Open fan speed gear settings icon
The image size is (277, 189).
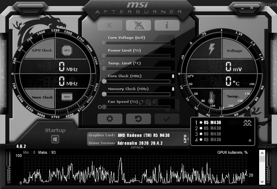(100, 107)
